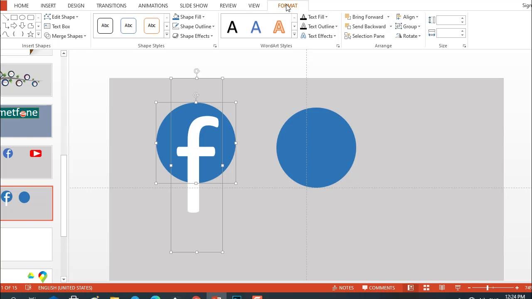The width and height of the screenshot is (532, 299).
Task: Click the Send Backward icon
Action: click(x=348, y=26)
